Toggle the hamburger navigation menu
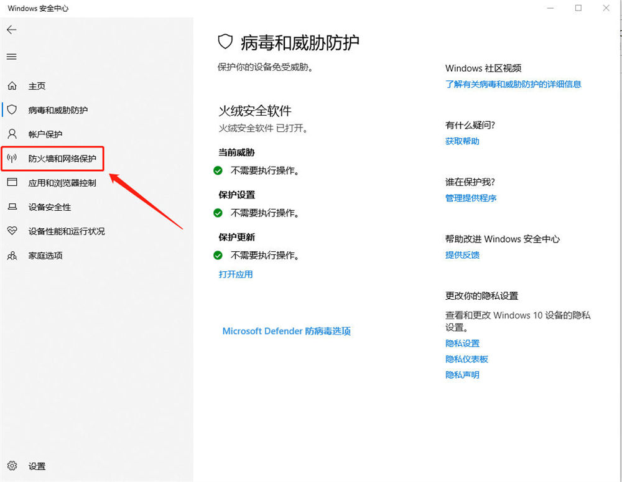 (x=11, y=57)
